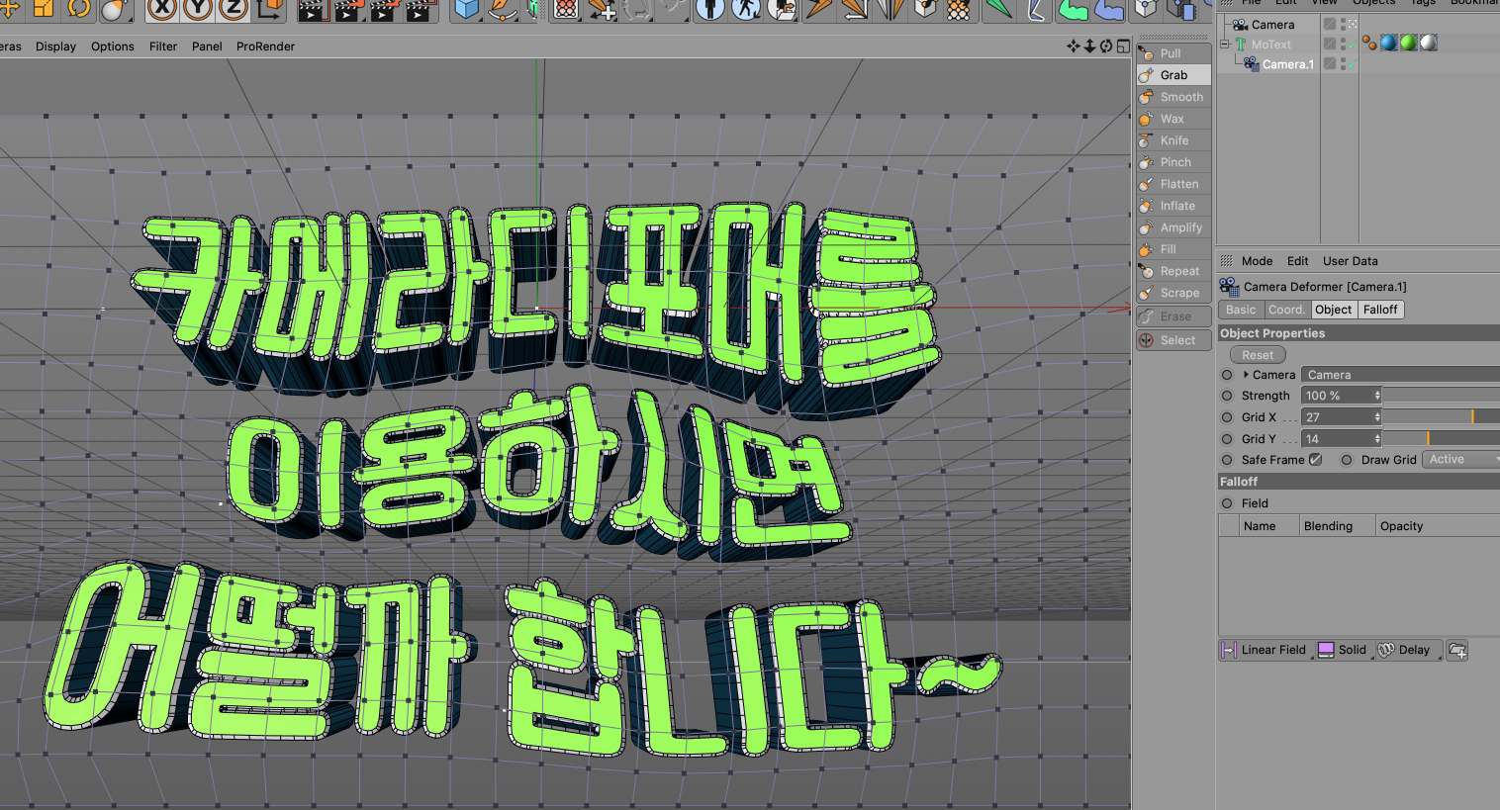The width and height of the screenshot is (1500, 810).
Task: Toggle MoText visibility dots in Object Manager
Action: click(1343, 45)
